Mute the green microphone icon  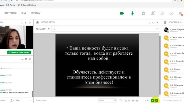point(132,13)
